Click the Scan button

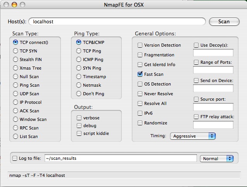coord(224,22)
